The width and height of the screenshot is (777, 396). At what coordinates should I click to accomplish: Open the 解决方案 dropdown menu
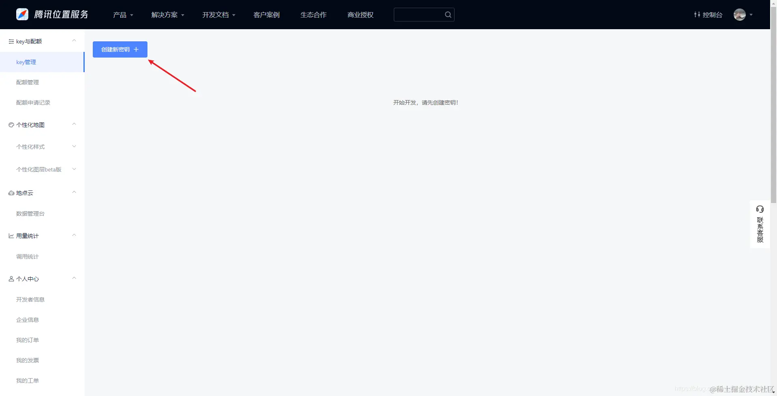(168, 15)
